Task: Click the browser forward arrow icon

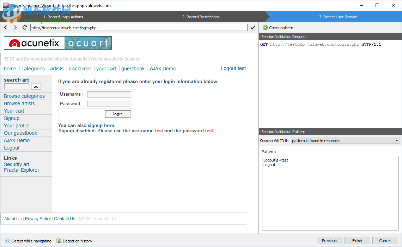Action: 15,27
